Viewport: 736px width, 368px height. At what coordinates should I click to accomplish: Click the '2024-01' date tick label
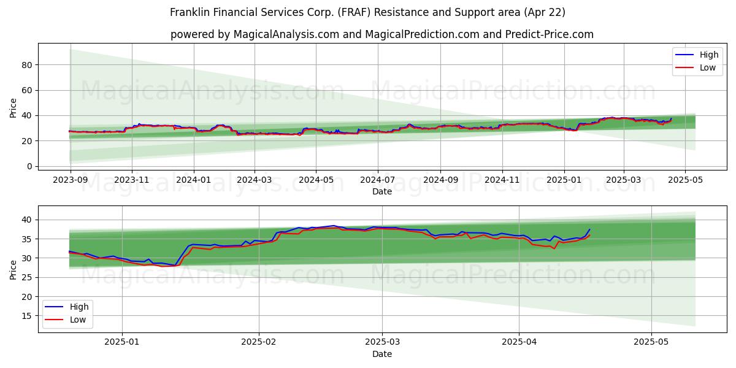click(x=194, y=181)
